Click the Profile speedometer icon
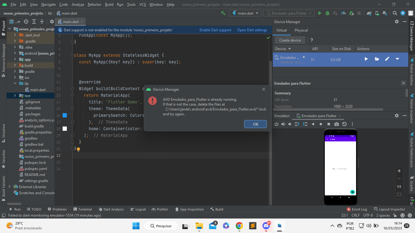The width and height of the screenshot is (415, 233). point(343,13)
